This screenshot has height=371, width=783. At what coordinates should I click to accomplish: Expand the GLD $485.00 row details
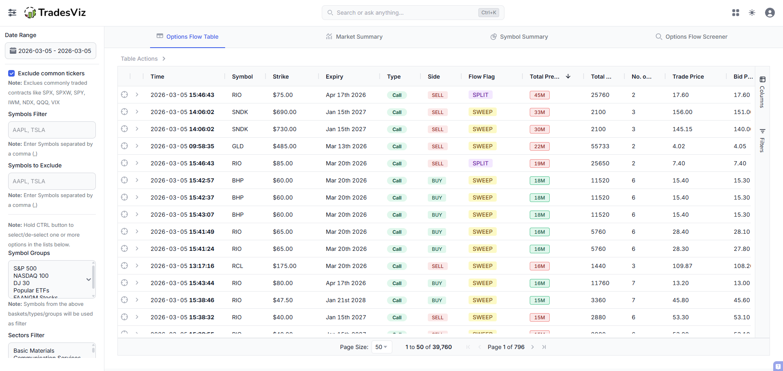[137, 146]
